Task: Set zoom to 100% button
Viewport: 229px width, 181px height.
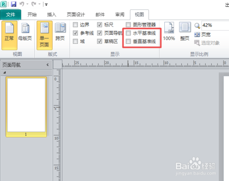Action: 169,32
